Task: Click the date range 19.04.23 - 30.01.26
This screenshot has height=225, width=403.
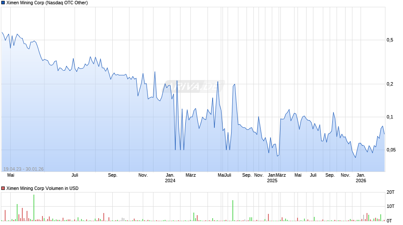Action: [24, 169]
